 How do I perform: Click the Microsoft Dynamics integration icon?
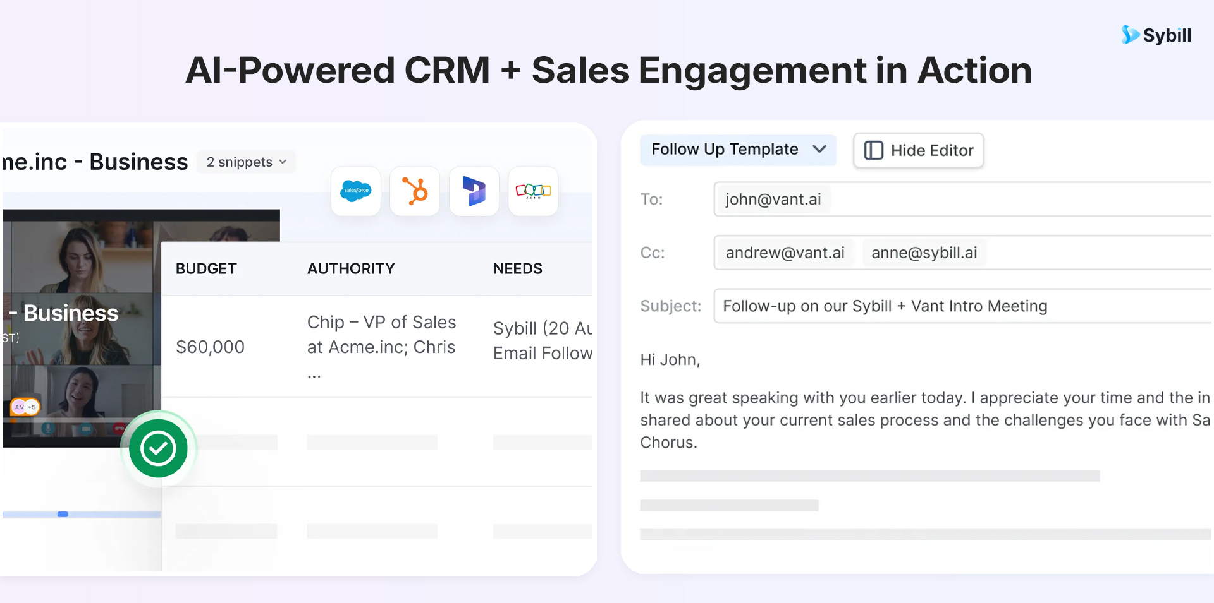pyautogui.click(x=474, y=191)
